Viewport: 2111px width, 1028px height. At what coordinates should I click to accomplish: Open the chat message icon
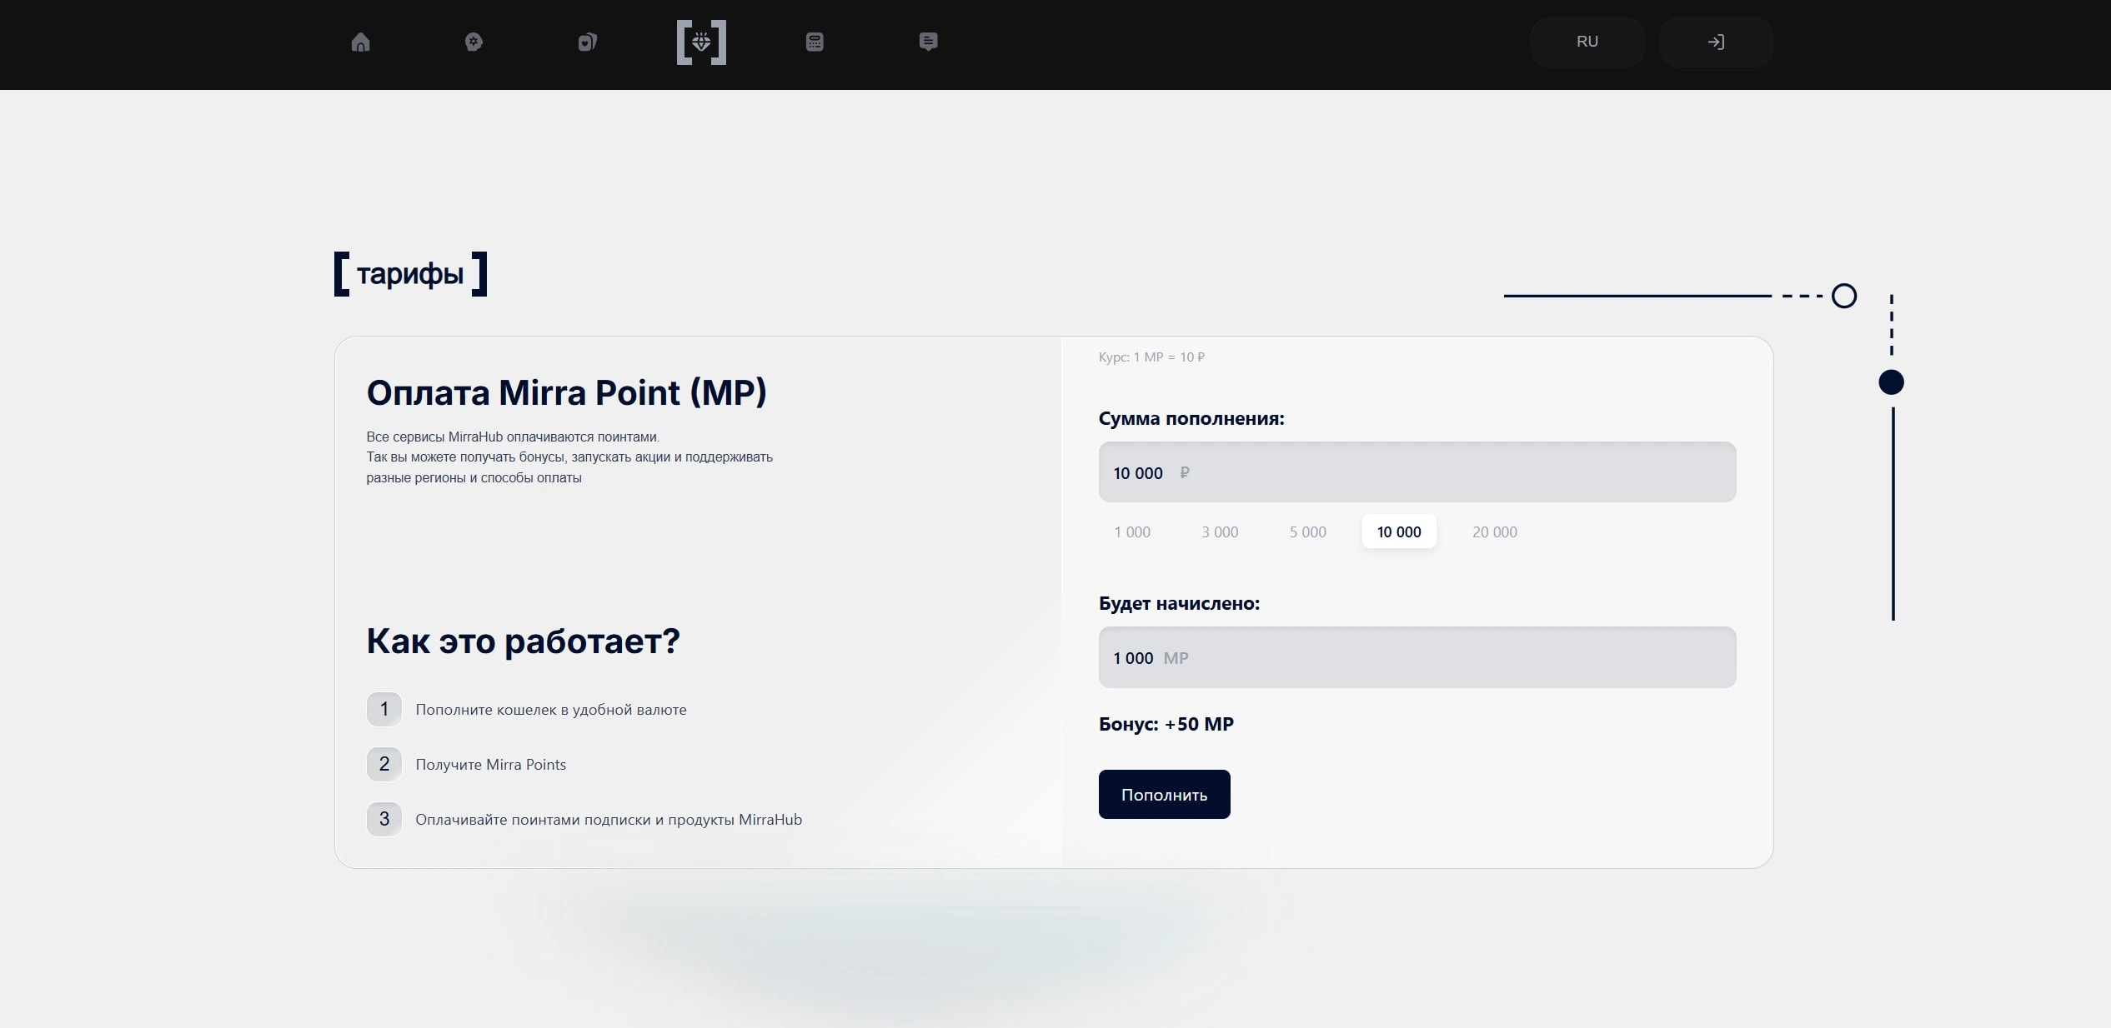(x=928, y=42)
